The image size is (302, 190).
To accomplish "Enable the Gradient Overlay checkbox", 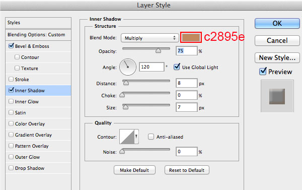I will pos(11,135).
